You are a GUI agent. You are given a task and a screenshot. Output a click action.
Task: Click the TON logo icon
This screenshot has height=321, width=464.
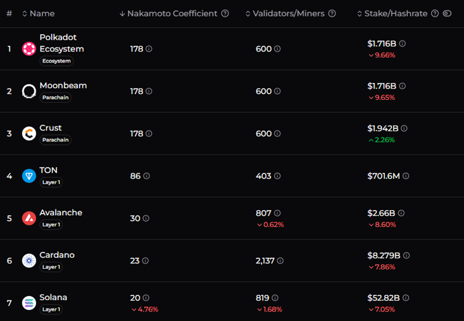pos(29,176)
